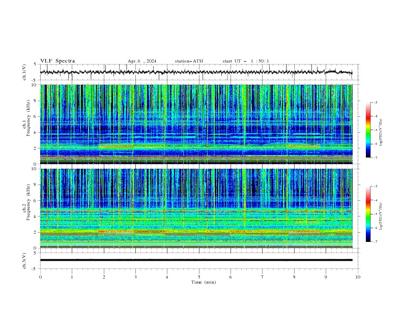
Task: Click the "-7" value on ch.2 color bar
Action: coord(376,242)
